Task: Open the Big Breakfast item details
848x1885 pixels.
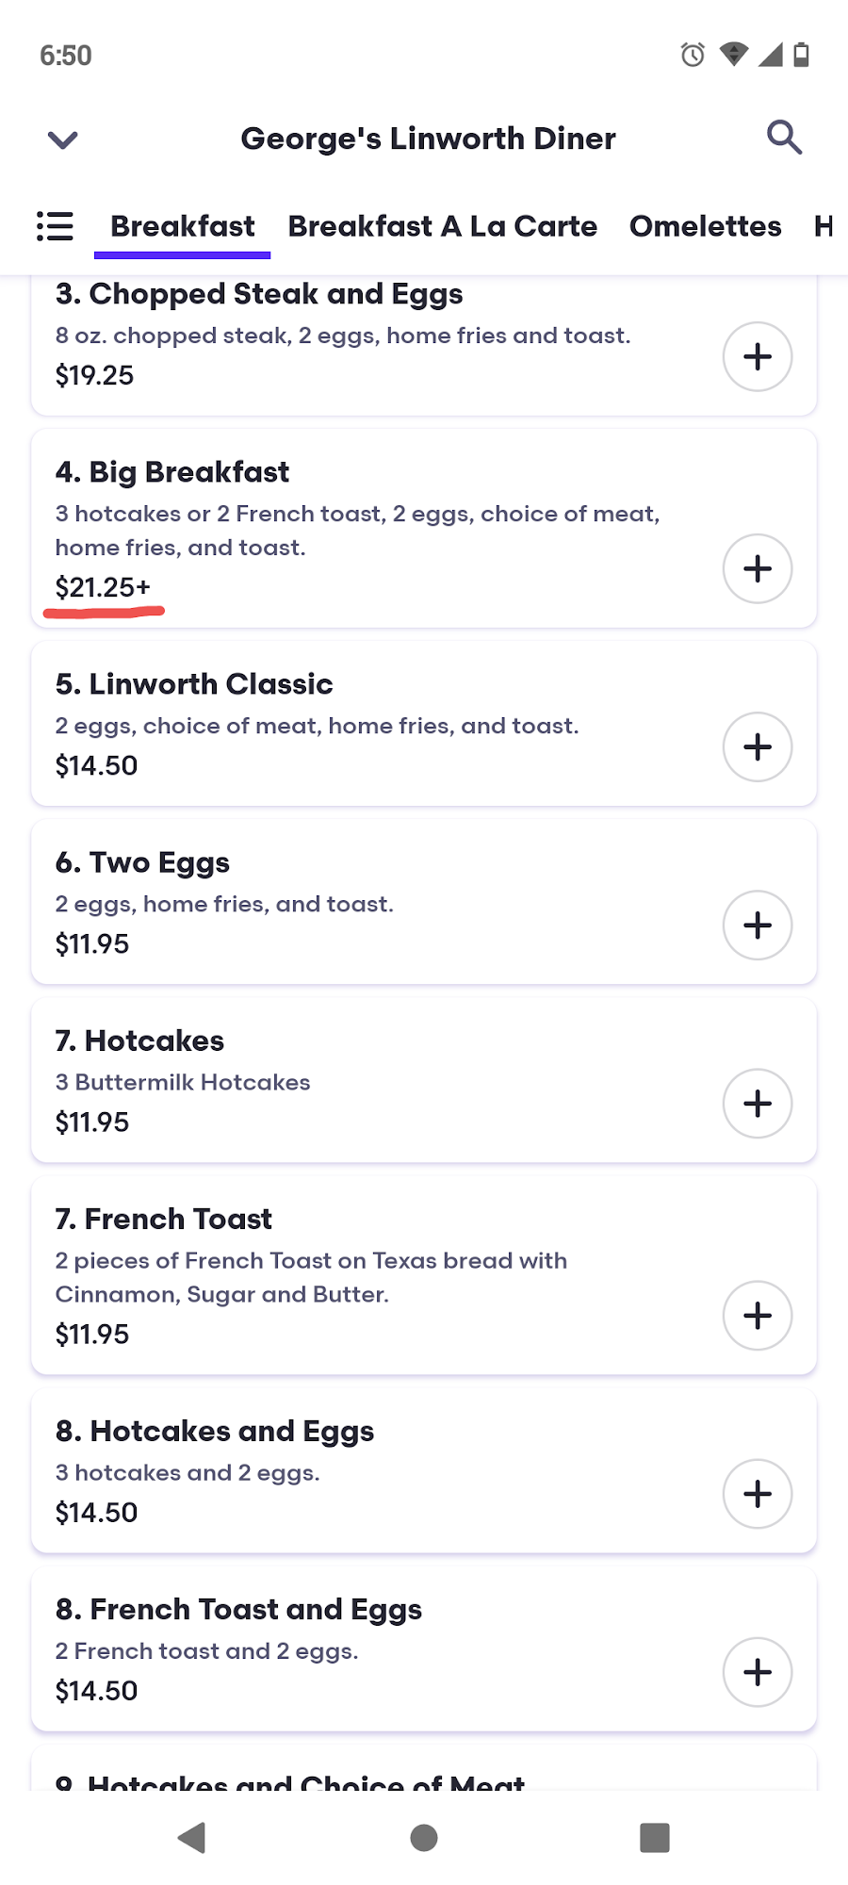Action: pos(172,472)
